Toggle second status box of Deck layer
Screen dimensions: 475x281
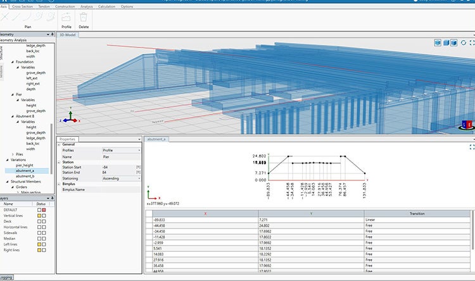pyautogui.click(x=44, y=222)
